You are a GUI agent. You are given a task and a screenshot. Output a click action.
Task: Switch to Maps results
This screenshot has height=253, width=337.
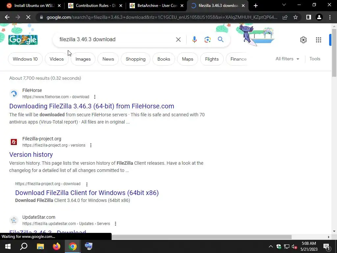[x=187, y=59]
